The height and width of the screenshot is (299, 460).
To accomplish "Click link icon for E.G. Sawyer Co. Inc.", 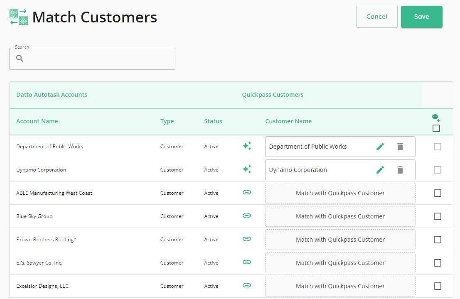I will (247, 262).
